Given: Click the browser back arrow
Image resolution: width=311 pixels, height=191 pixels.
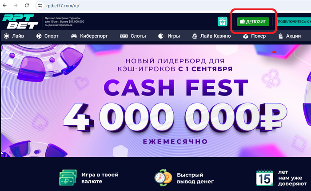Looking at the screenshot, I should [5, 6].
